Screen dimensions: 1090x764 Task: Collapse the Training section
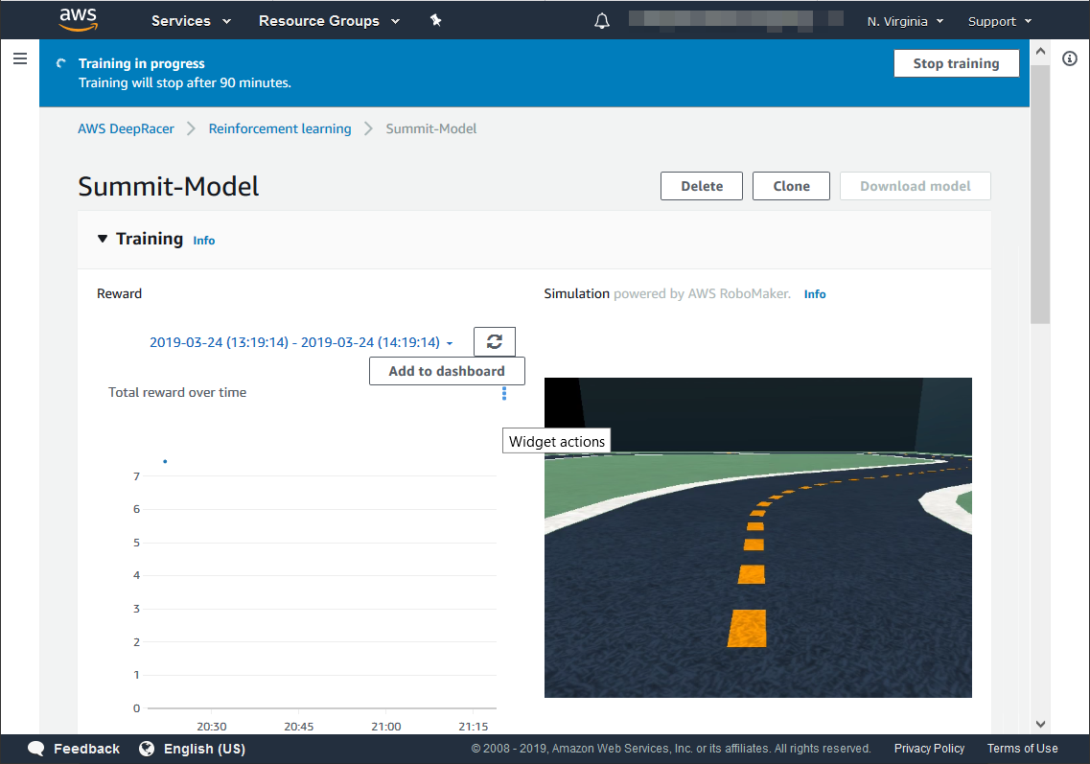coord(104,240)
